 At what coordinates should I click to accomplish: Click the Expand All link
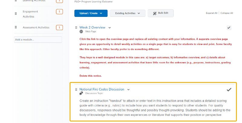pos(211,13)
